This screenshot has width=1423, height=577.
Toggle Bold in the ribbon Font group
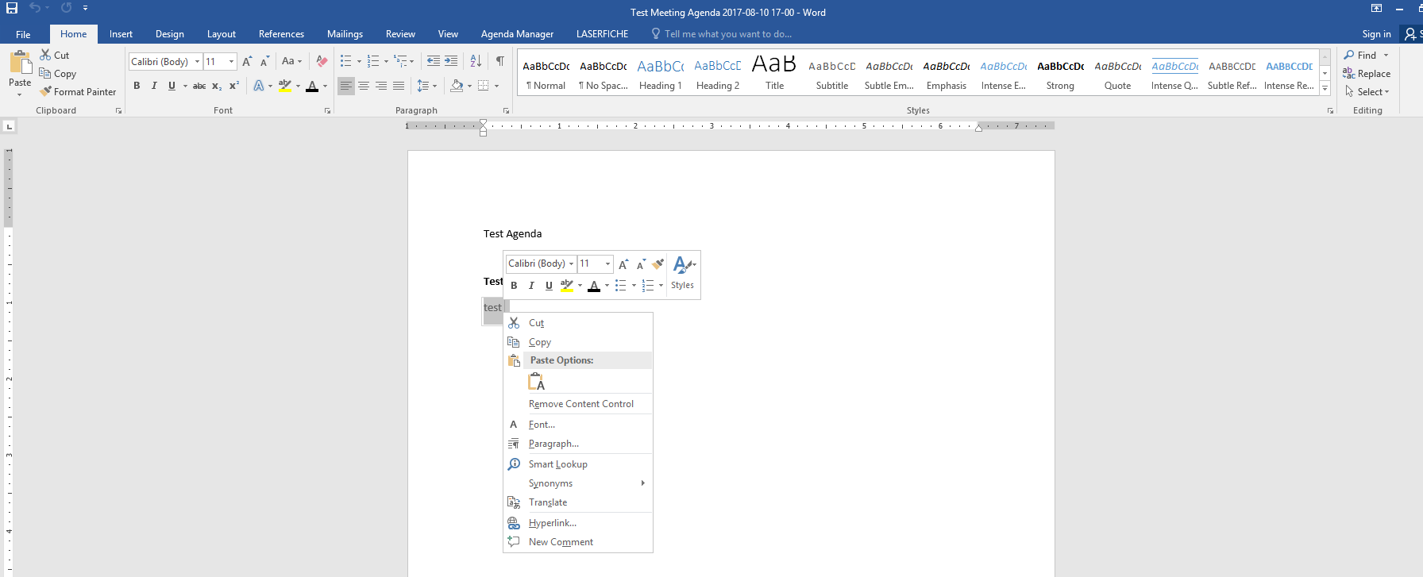(137, 86)
